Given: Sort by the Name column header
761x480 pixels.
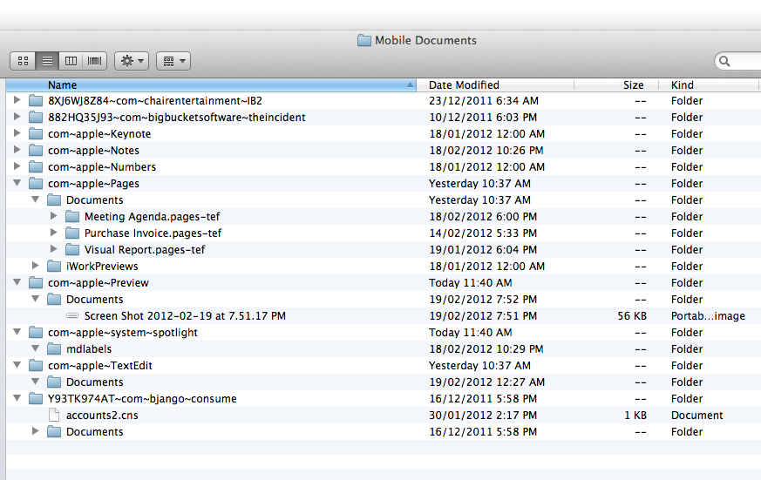Looking at the screenshot, I should click(x=211, y=85).
